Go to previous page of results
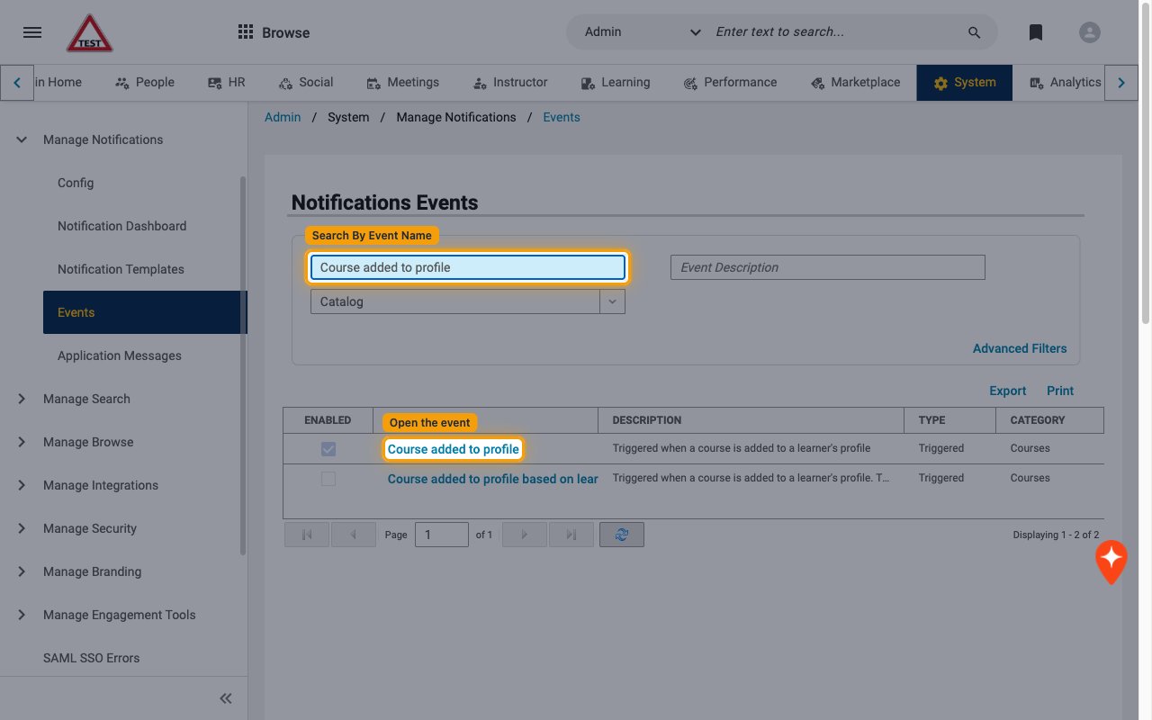 (354, 535)
